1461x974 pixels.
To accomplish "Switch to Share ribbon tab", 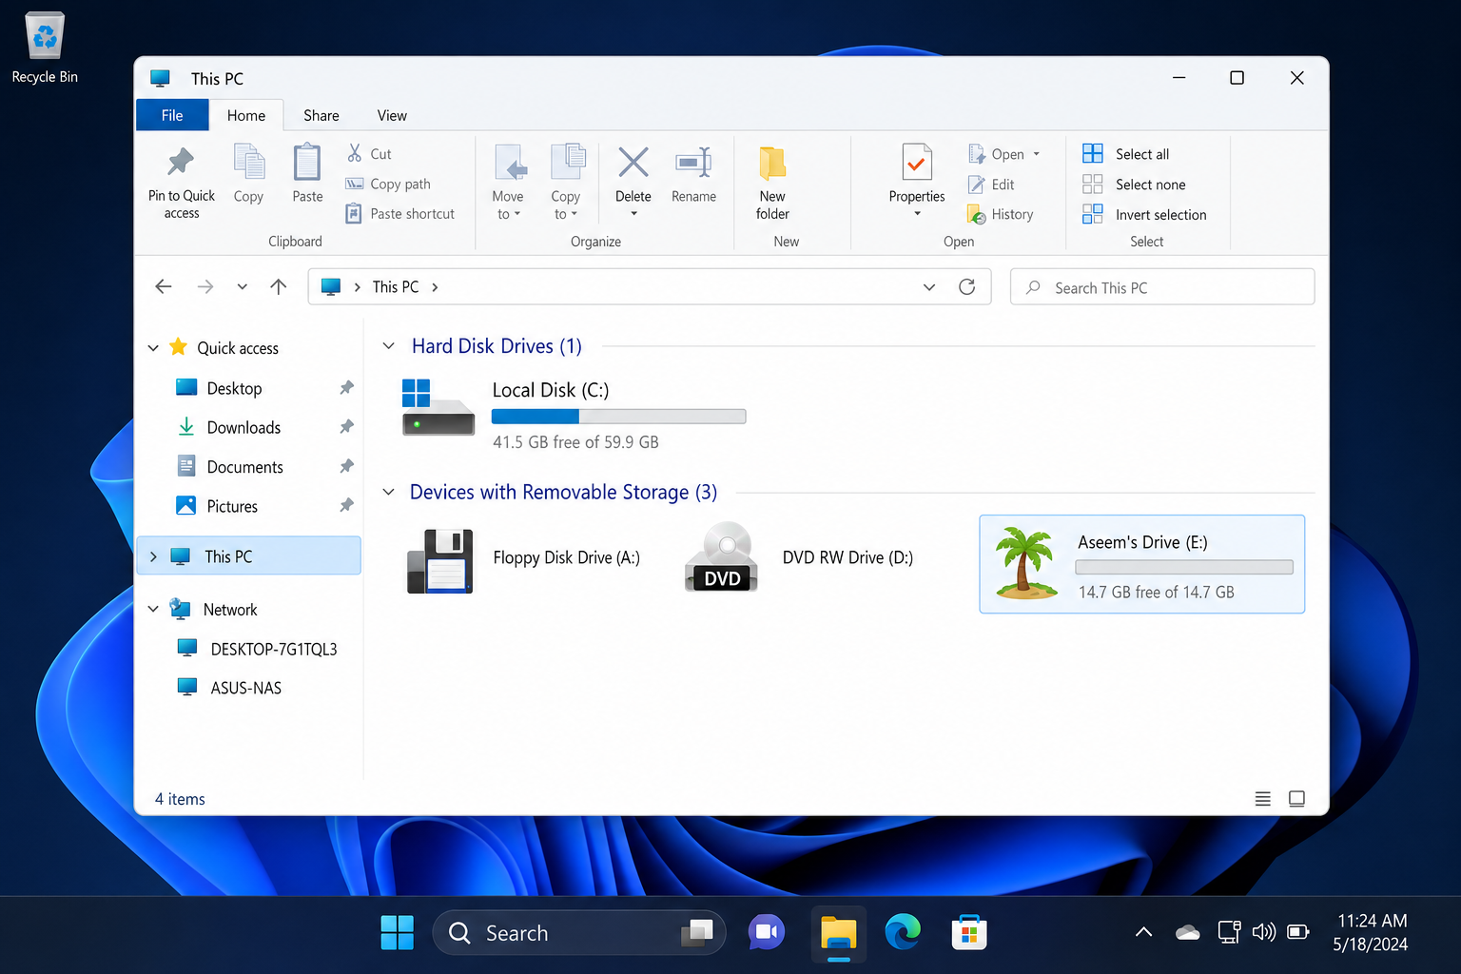I will pyautogui.click(x=321, y=115).
